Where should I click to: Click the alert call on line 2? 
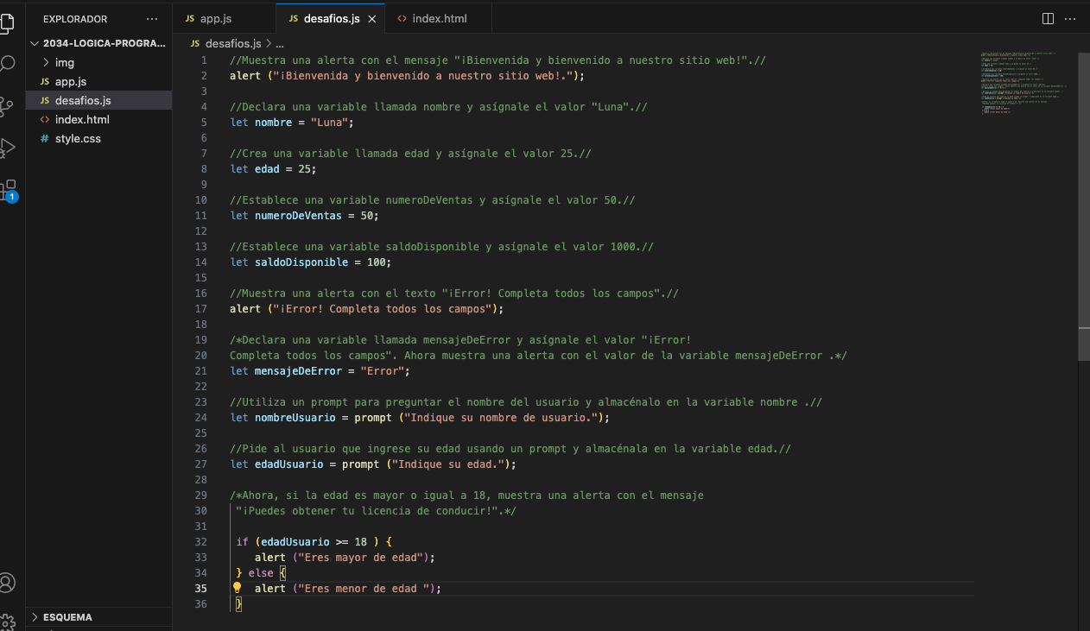(x=245, y=76)
